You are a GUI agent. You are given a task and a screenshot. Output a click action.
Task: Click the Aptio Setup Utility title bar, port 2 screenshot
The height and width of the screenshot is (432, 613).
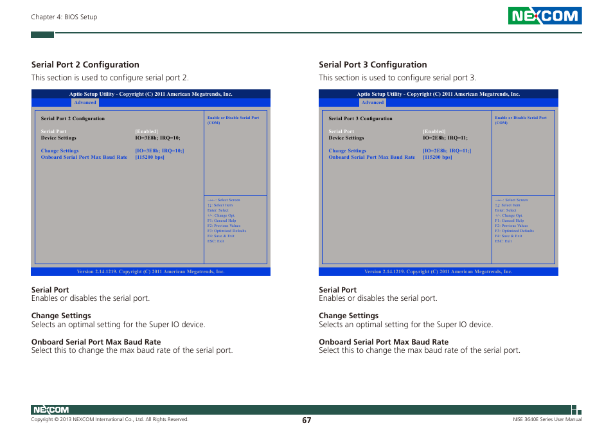point(151,94)
